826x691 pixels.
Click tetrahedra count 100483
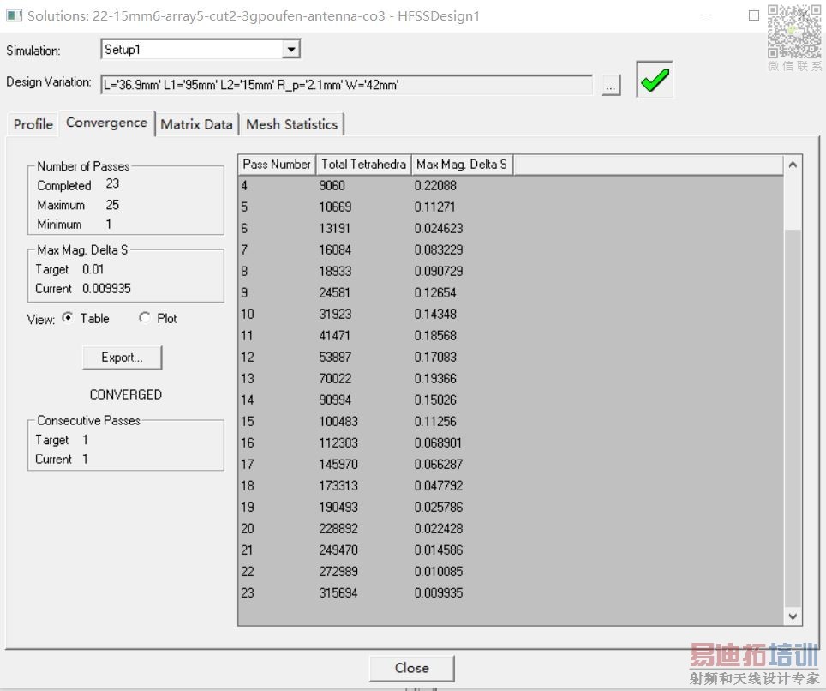coord(338,421)
